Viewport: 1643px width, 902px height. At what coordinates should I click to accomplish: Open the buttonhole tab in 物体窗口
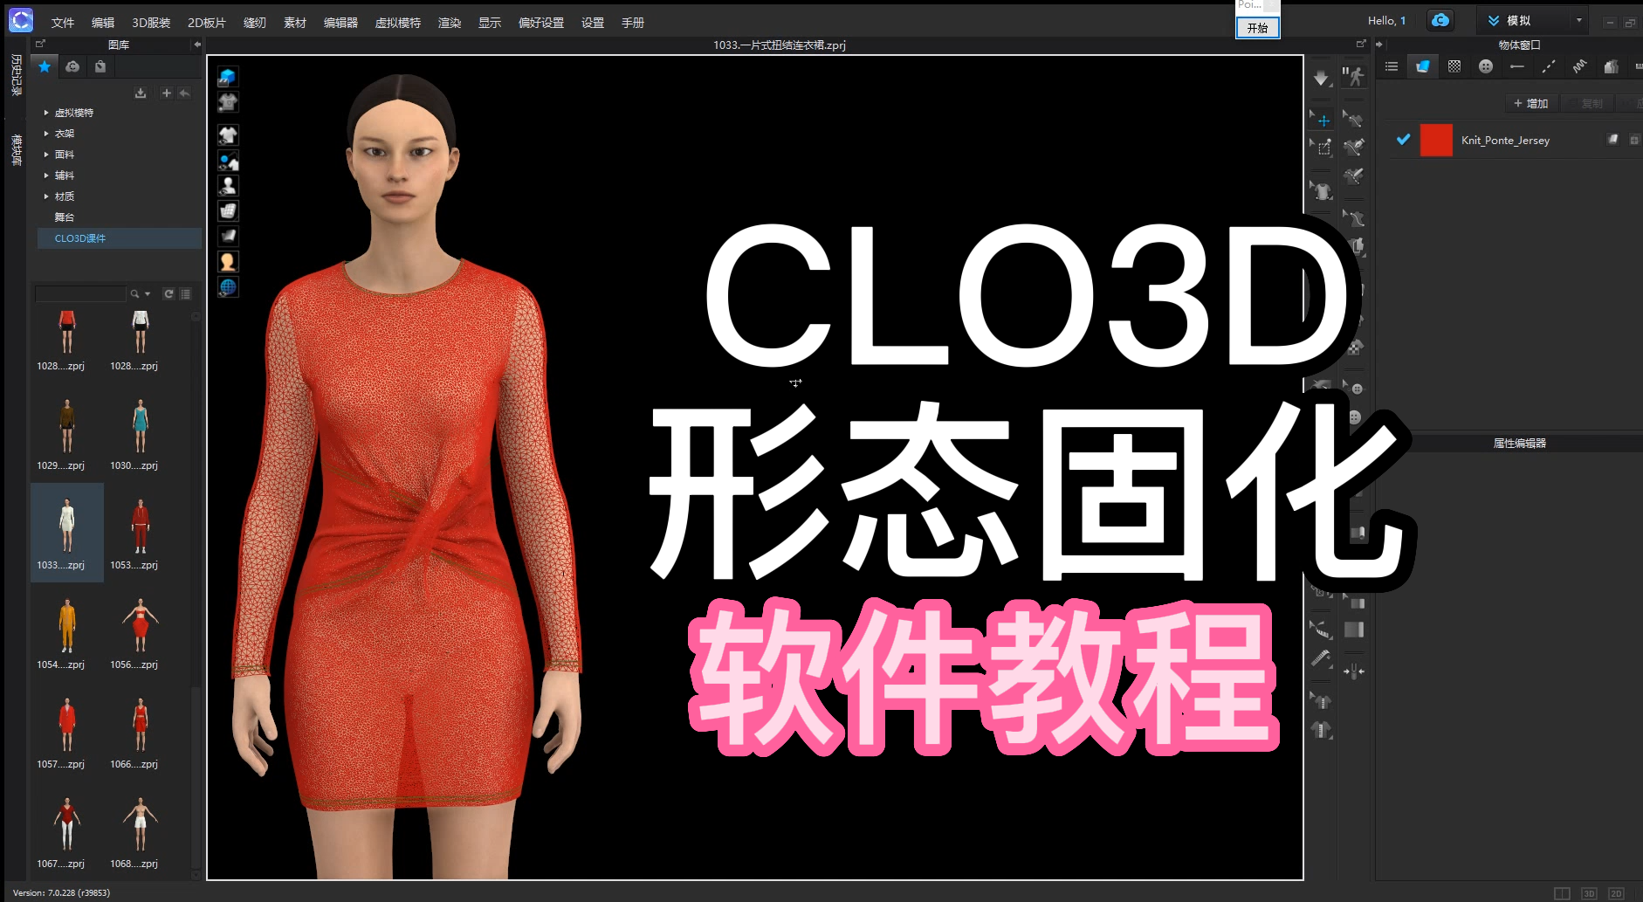pyautogui.click(x=1517, y=66)
